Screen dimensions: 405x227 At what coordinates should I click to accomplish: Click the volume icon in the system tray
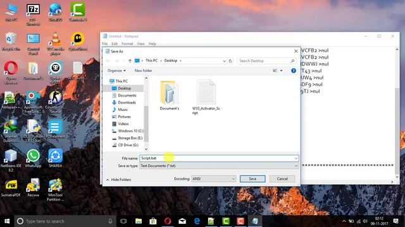pyautogui.click(x=365, y=221)
